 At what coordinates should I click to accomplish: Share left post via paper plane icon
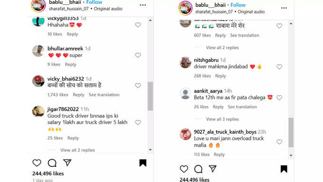(x=67, y=163)
